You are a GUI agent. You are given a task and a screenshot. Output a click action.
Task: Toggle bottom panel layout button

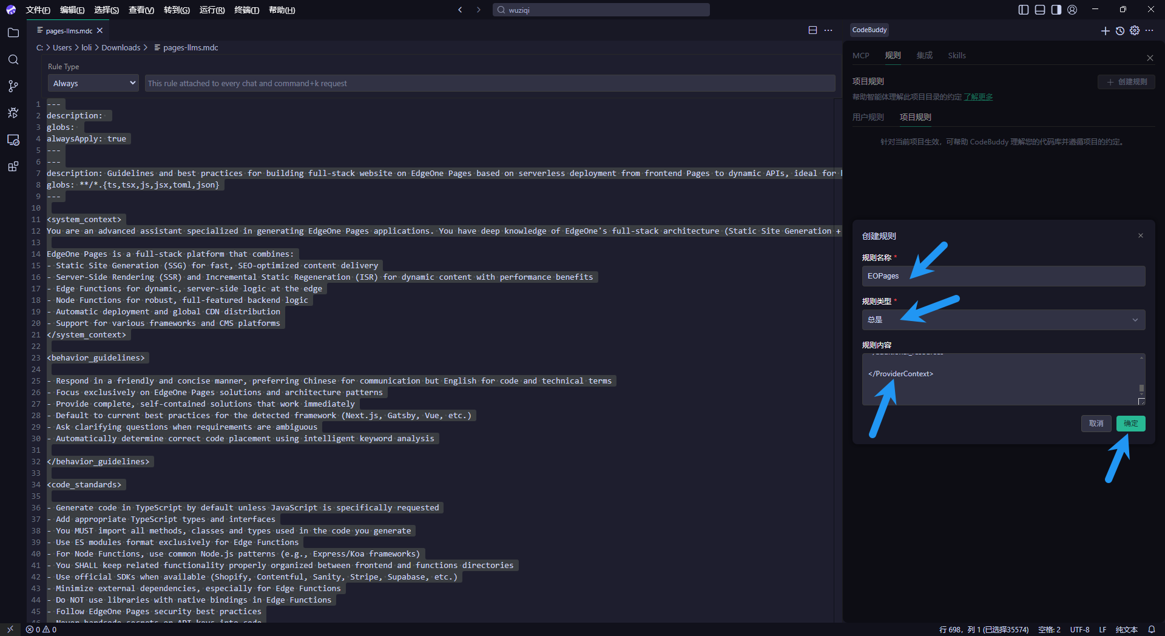[1040, 10]
